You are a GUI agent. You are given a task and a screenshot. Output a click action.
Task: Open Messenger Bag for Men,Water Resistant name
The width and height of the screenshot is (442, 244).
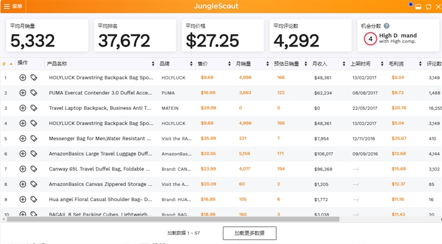(x=100, y=138)
